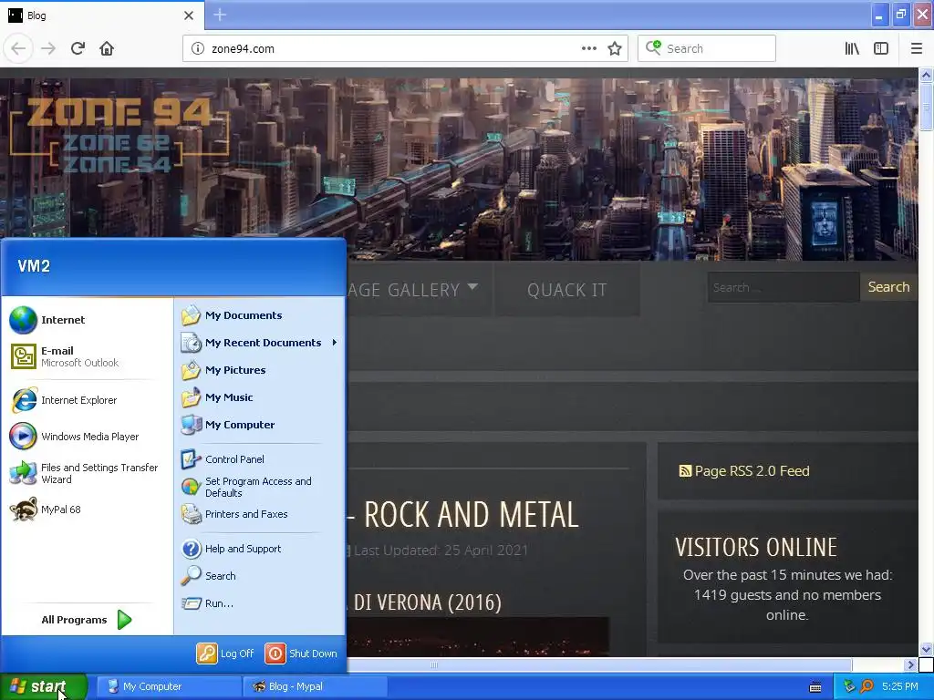Expand My Recent Documents submenu

tap(259, 343)
